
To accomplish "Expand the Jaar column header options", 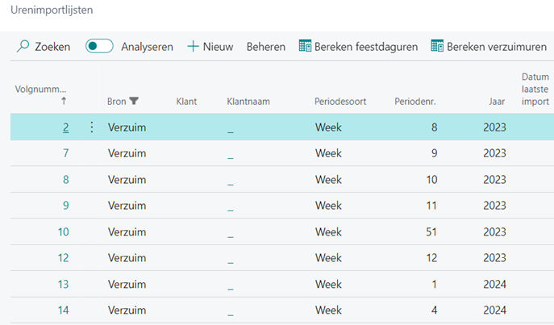I will pyautogui.click(x=497, y=102).
